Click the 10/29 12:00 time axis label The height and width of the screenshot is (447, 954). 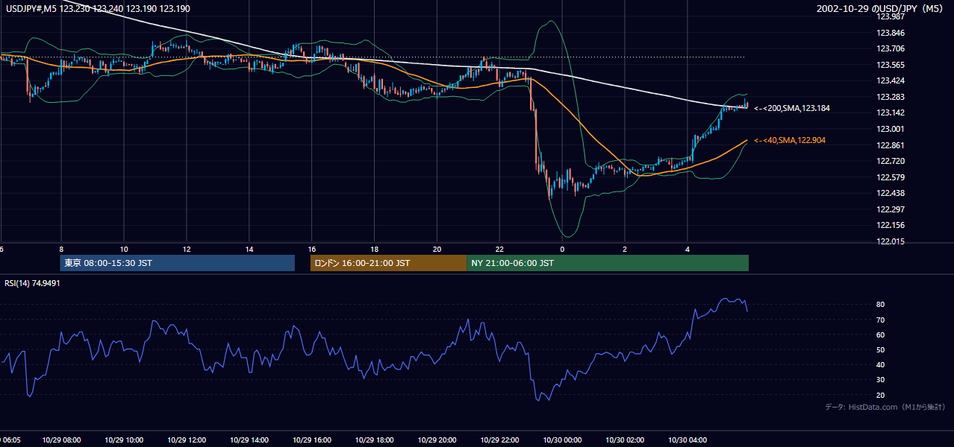tap(187, 440)
